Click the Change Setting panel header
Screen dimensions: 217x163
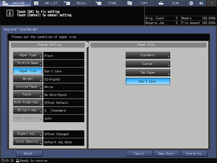pyautogui.click(x=48, y=45)
